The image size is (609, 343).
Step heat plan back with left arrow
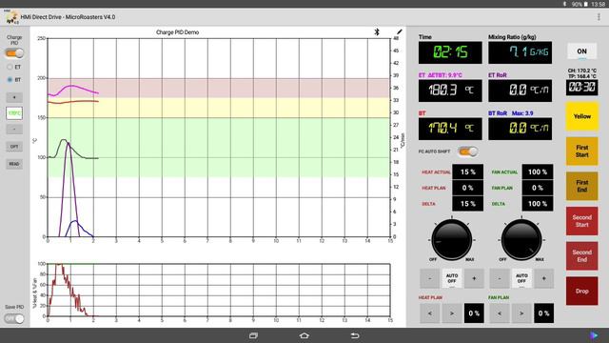pos(429,313)
